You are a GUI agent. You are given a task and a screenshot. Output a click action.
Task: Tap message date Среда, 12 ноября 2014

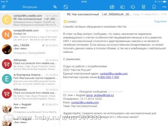[x=150, y=14]
